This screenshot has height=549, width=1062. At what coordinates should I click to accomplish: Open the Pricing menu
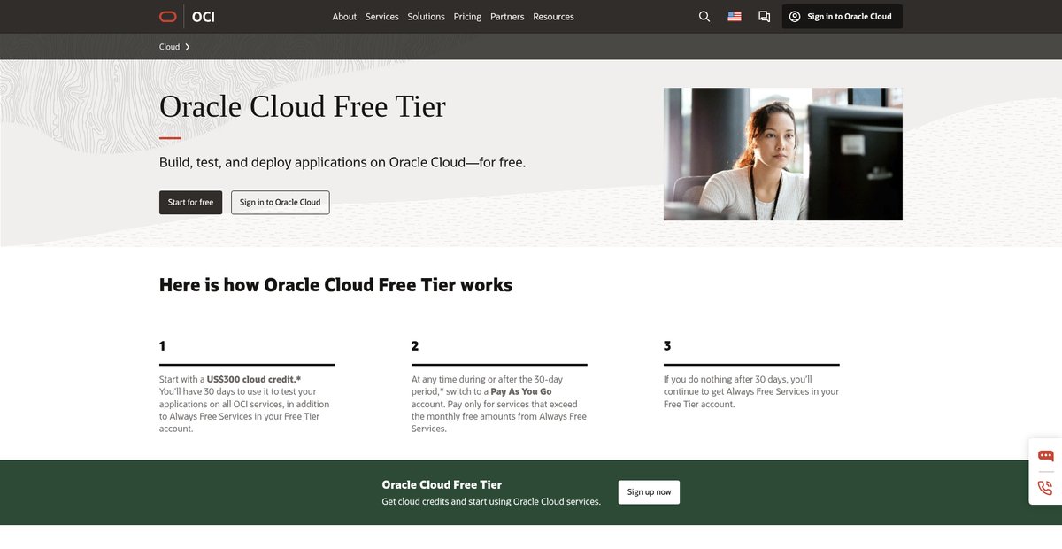[467, 16]
